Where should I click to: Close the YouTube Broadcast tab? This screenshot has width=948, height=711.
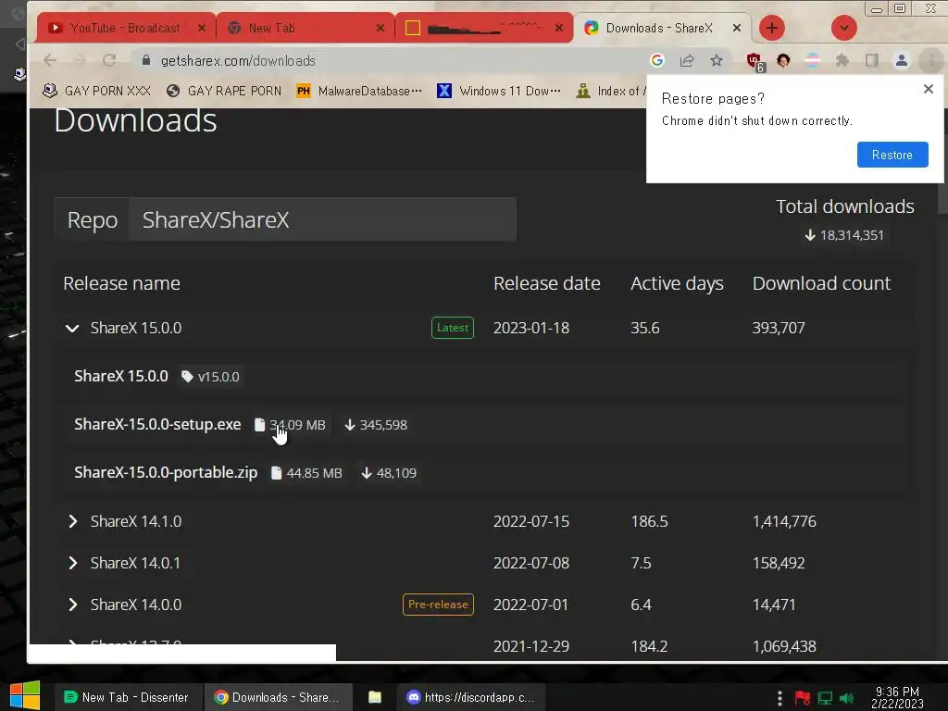(x=202, y=28)
